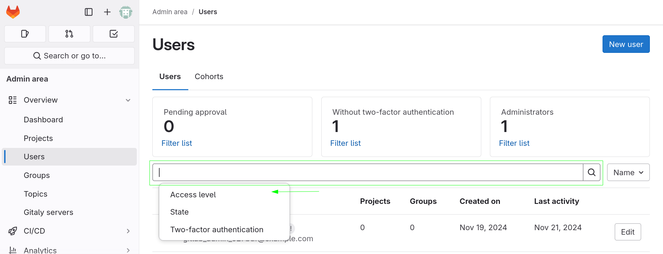Click the Users breadcrumb item
Viewport: 663px width, 254px height.
click(208, 12)
